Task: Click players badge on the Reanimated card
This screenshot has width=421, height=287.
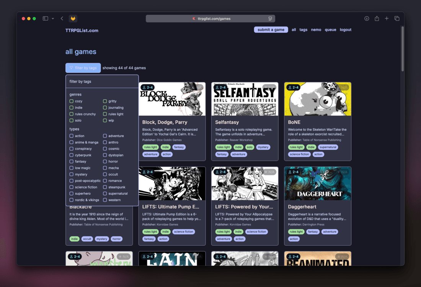Action: (293, 257)
